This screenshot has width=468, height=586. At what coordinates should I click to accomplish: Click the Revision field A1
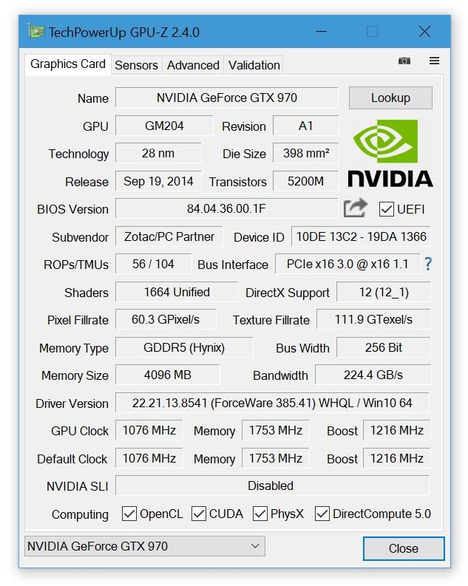click(306, 126)
